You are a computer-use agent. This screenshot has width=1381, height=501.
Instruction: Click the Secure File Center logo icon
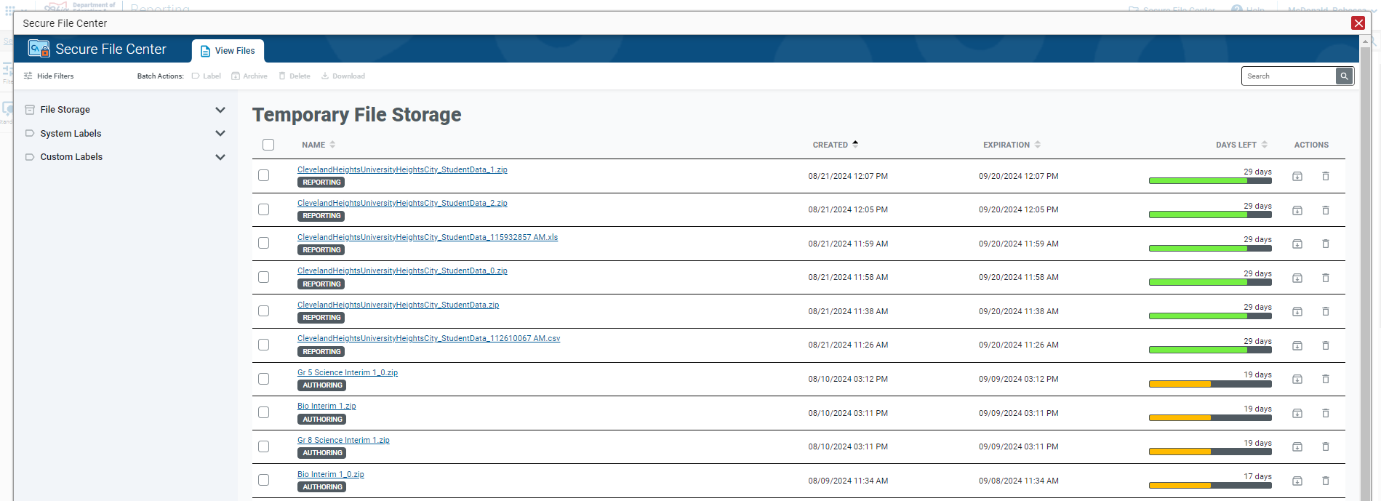click(x=39, y=49)
